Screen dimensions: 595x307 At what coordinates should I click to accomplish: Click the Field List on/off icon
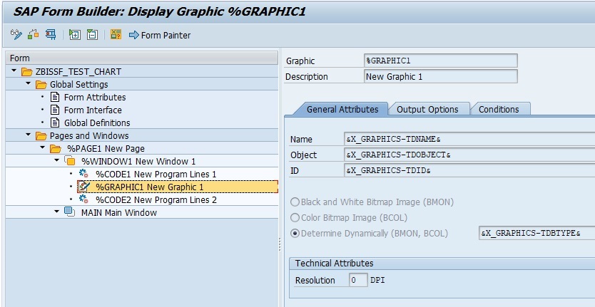(116, 35)
